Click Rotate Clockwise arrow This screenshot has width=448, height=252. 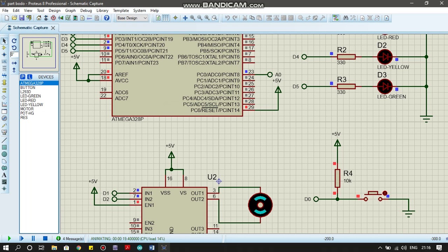14,41
